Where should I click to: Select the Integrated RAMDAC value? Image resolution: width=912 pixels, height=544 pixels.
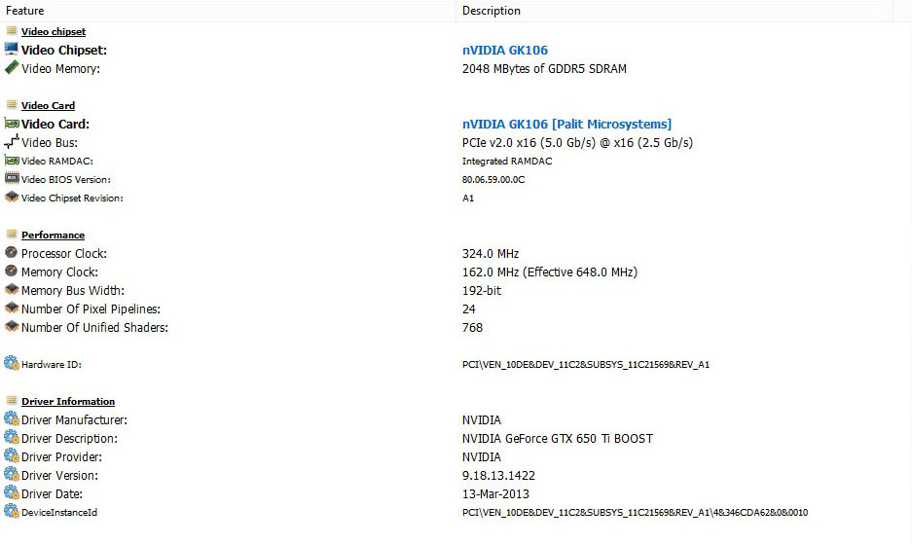point(507,162)
